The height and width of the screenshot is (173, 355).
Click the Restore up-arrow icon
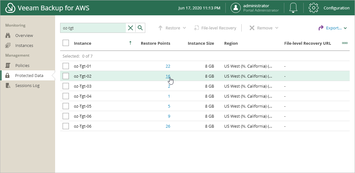click(160, 28)
